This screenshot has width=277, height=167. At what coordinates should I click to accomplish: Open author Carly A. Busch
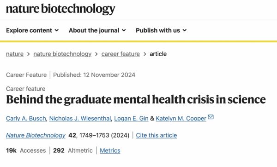(x=26, y=118)
